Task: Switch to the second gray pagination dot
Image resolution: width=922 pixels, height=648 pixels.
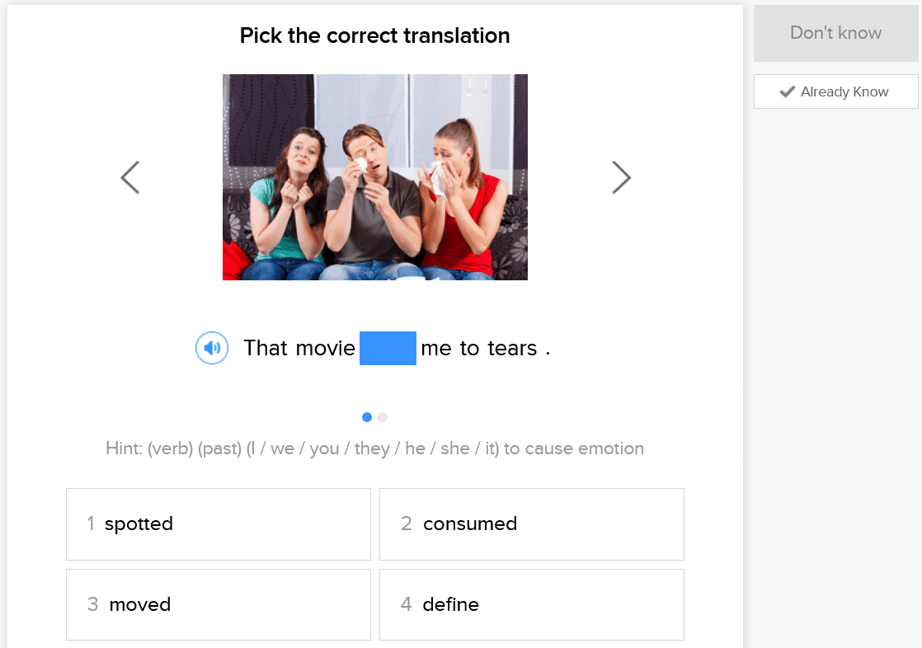Action: pyautogui.click(x=383, y=417)
